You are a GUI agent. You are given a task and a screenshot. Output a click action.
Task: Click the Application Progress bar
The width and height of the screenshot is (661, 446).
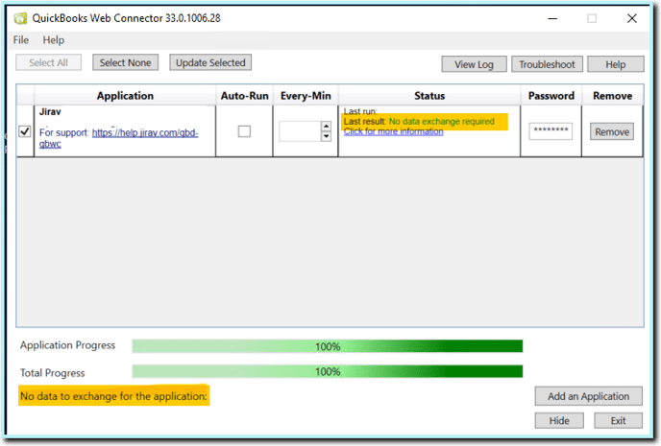(328, 346)
